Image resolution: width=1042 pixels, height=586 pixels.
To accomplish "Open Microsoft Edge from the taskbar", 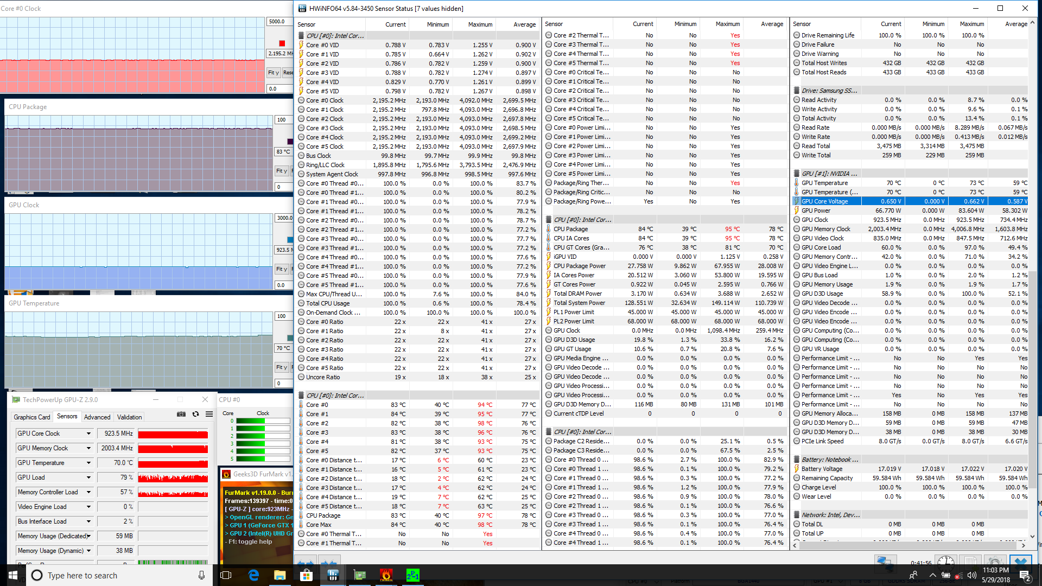I will 253,575.
